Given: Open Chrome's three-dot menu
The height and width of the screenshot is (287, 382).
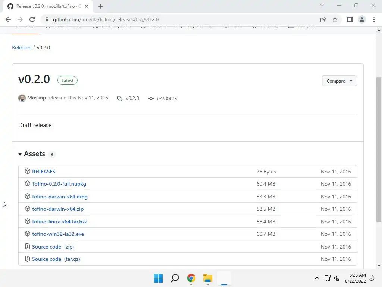Looking at the screenshot, I should click(x=374, y=19).
